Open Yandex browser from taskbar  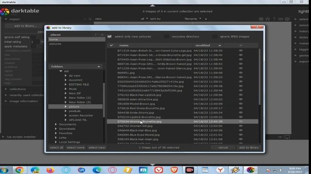coord(220,170)
